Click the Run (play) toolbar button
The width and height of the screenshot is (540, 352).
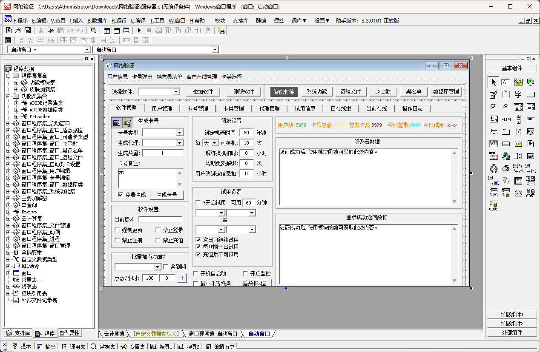click(139, 30)
